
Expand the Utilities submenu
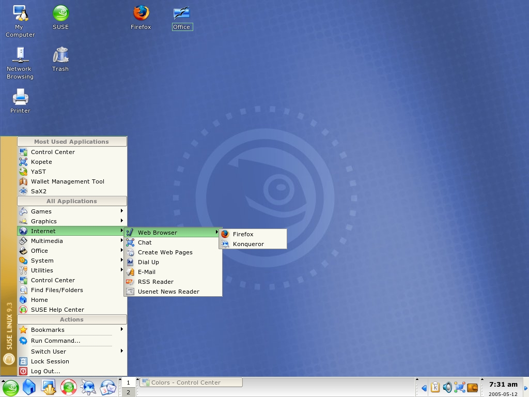72,270
